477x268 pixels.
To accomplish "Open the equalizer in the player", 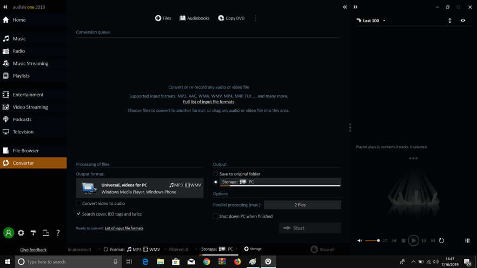I will pos(467,240).
